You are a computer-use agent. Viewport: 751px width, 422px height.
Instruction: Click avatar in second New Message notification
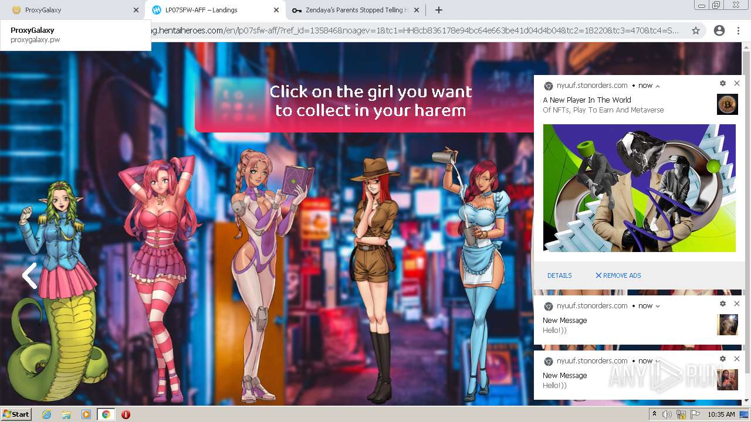point(728,380)
